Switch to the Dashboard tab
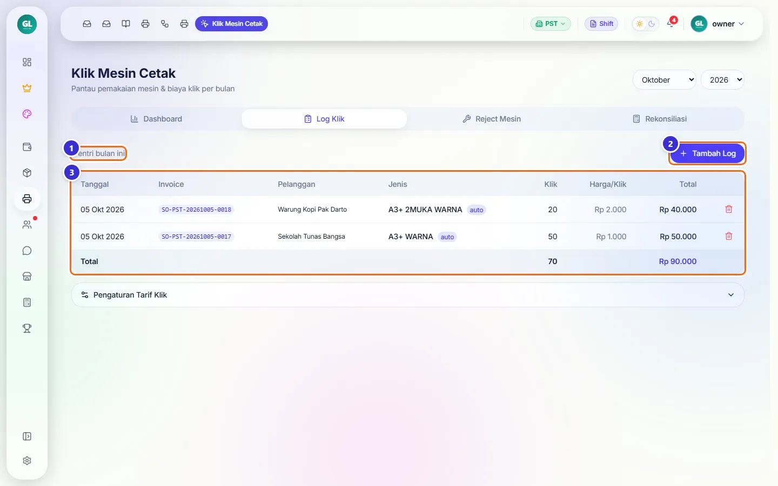The height and width of the screenshot is (486, 778). point(156,119)
